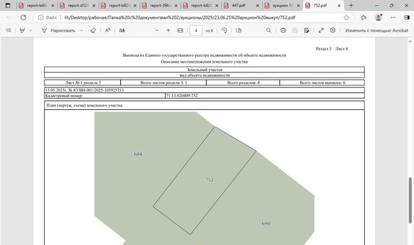Zoom in with the plus button
414x245 pixels.
point(168,30)
